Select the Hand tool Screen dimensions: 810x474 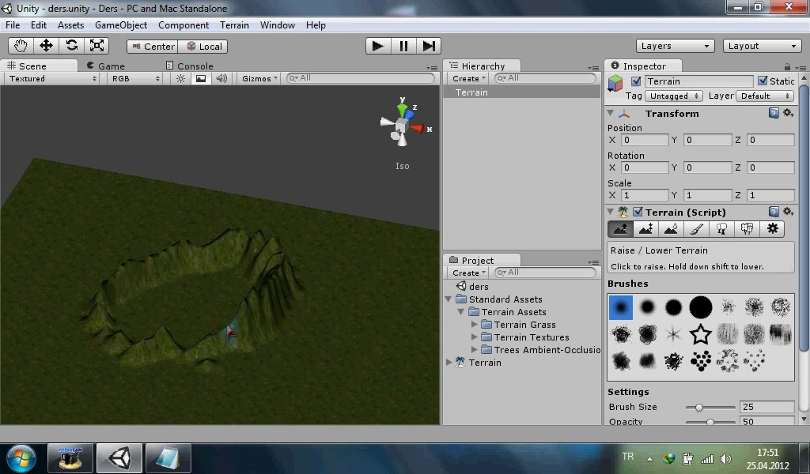pyautogui.click(x=21, y=46)
